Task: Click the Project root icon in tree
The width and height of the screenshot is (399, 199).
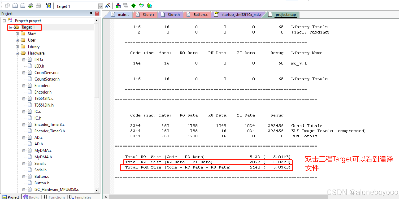Action: pyautogui.click(x=10, y=20)
